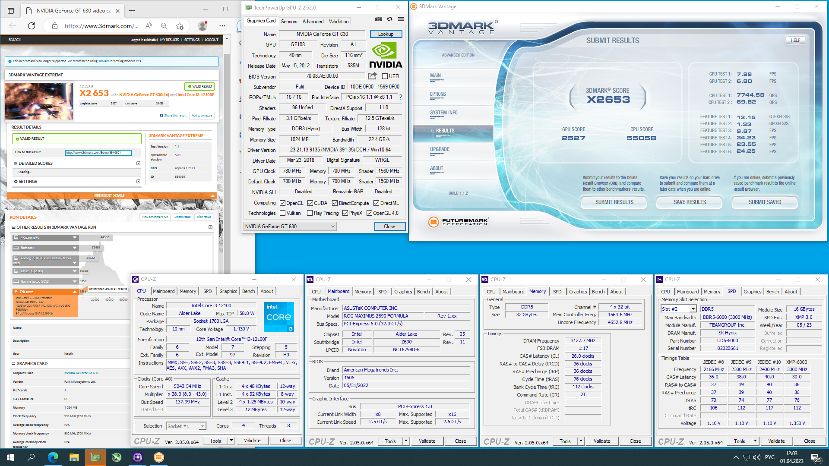Click the result link URL field

pos(98,153)
